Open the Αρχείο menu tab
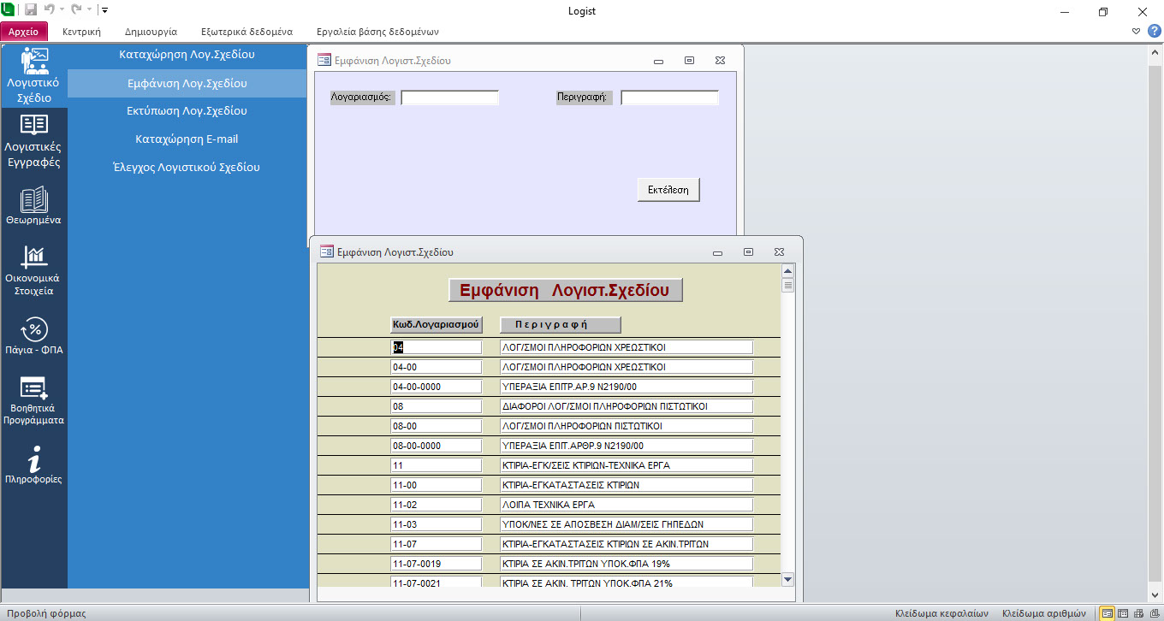The image size is (1164, 621). [24, 32]
